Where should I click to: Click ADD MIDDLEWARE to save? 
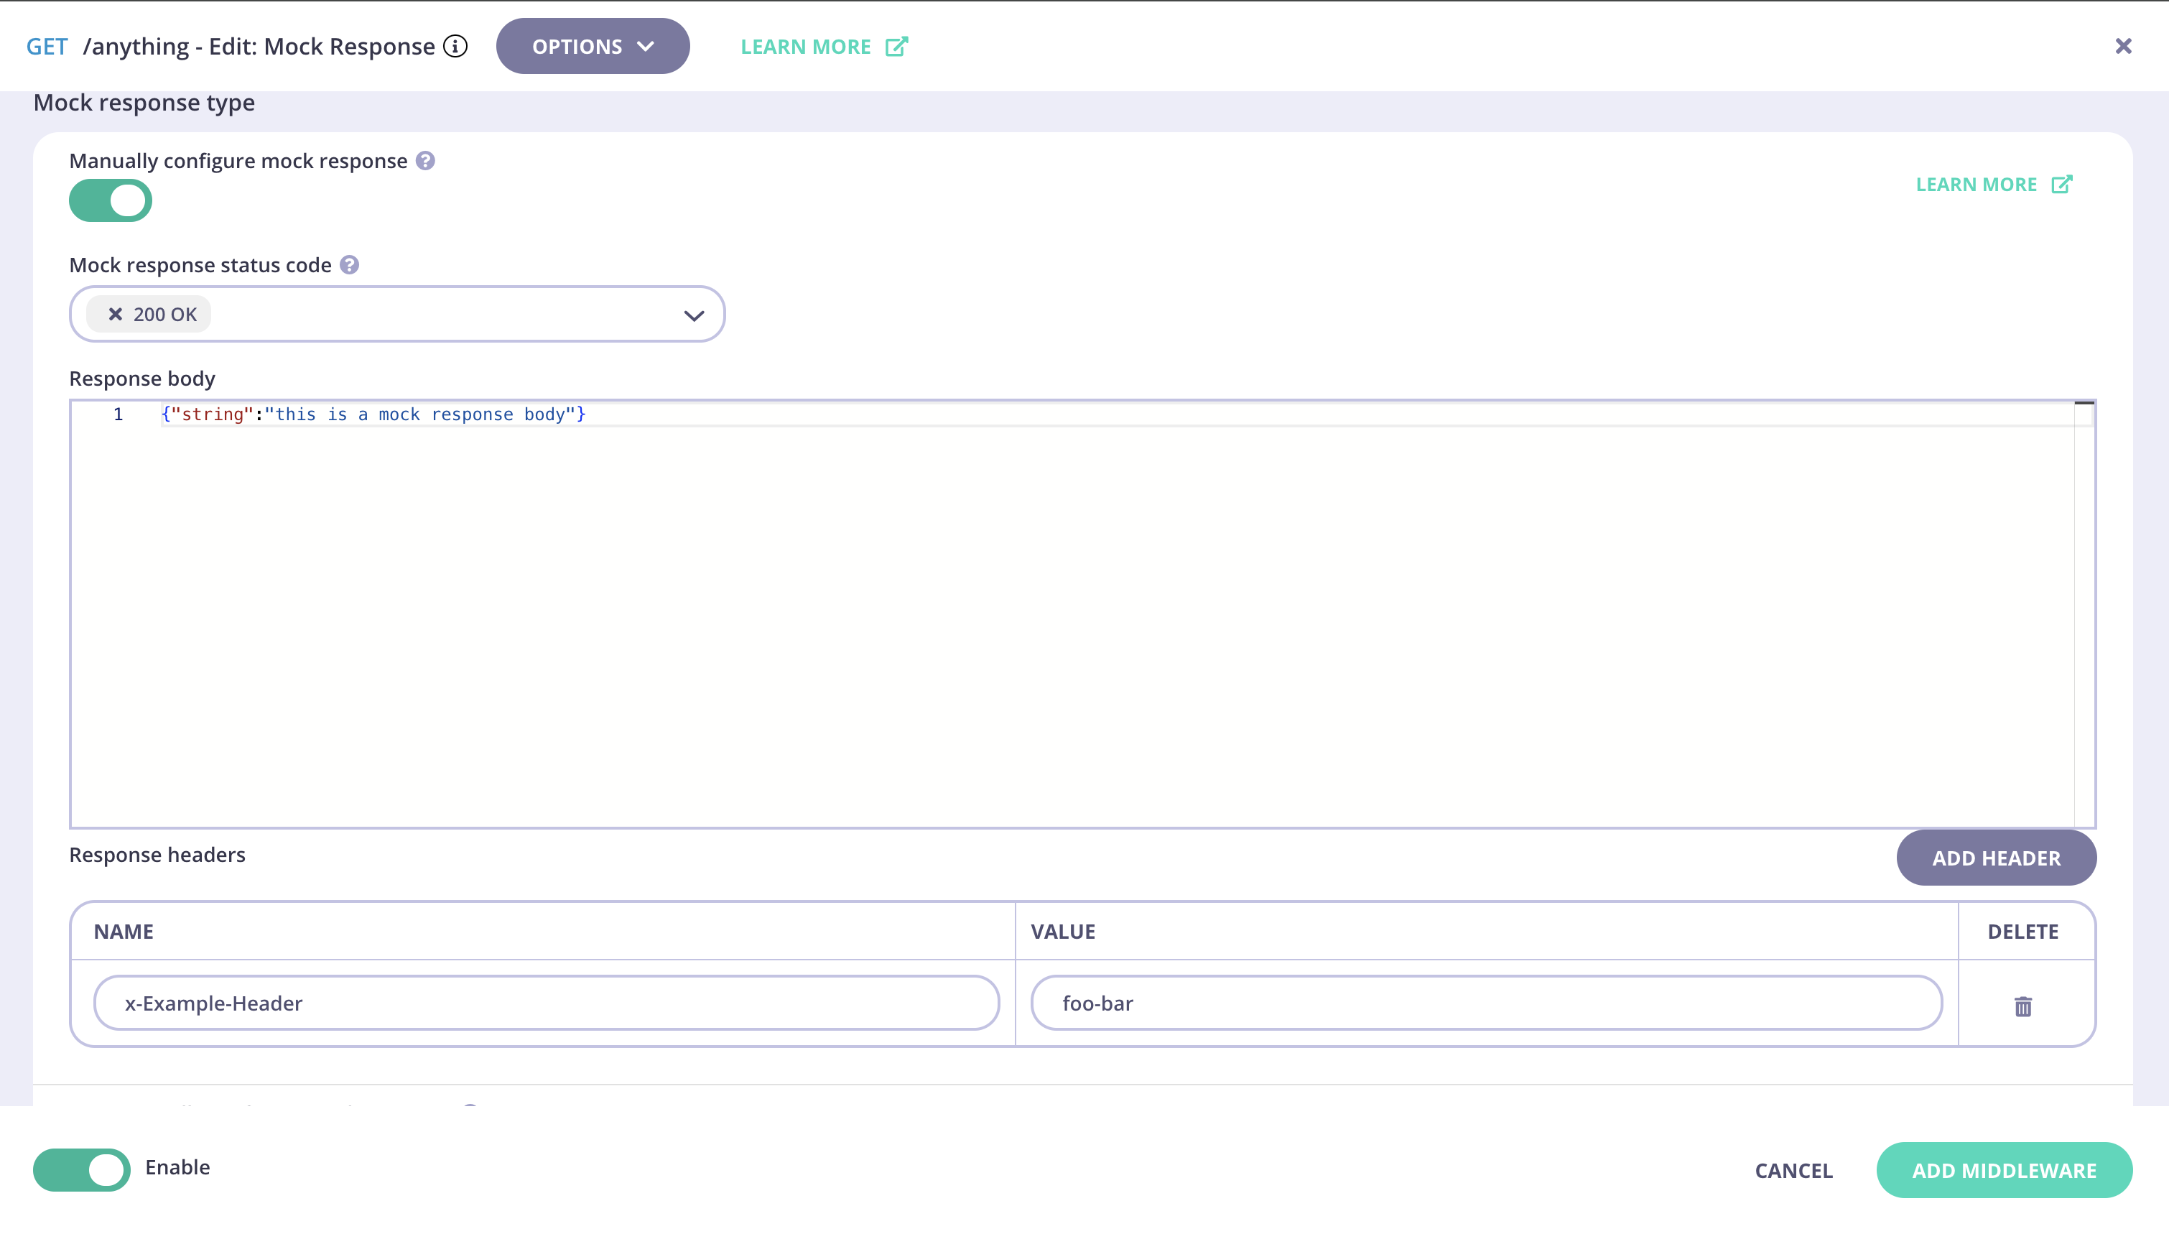pos(2005,1169)
